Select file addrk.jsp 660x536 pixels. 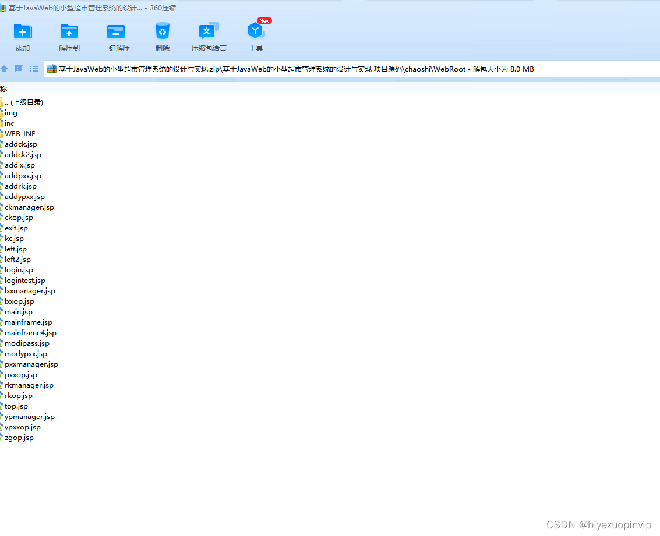19,186
